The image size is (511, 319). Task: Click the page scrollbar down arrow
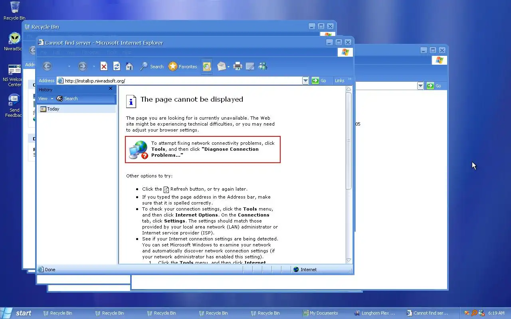tap(349, 260)
